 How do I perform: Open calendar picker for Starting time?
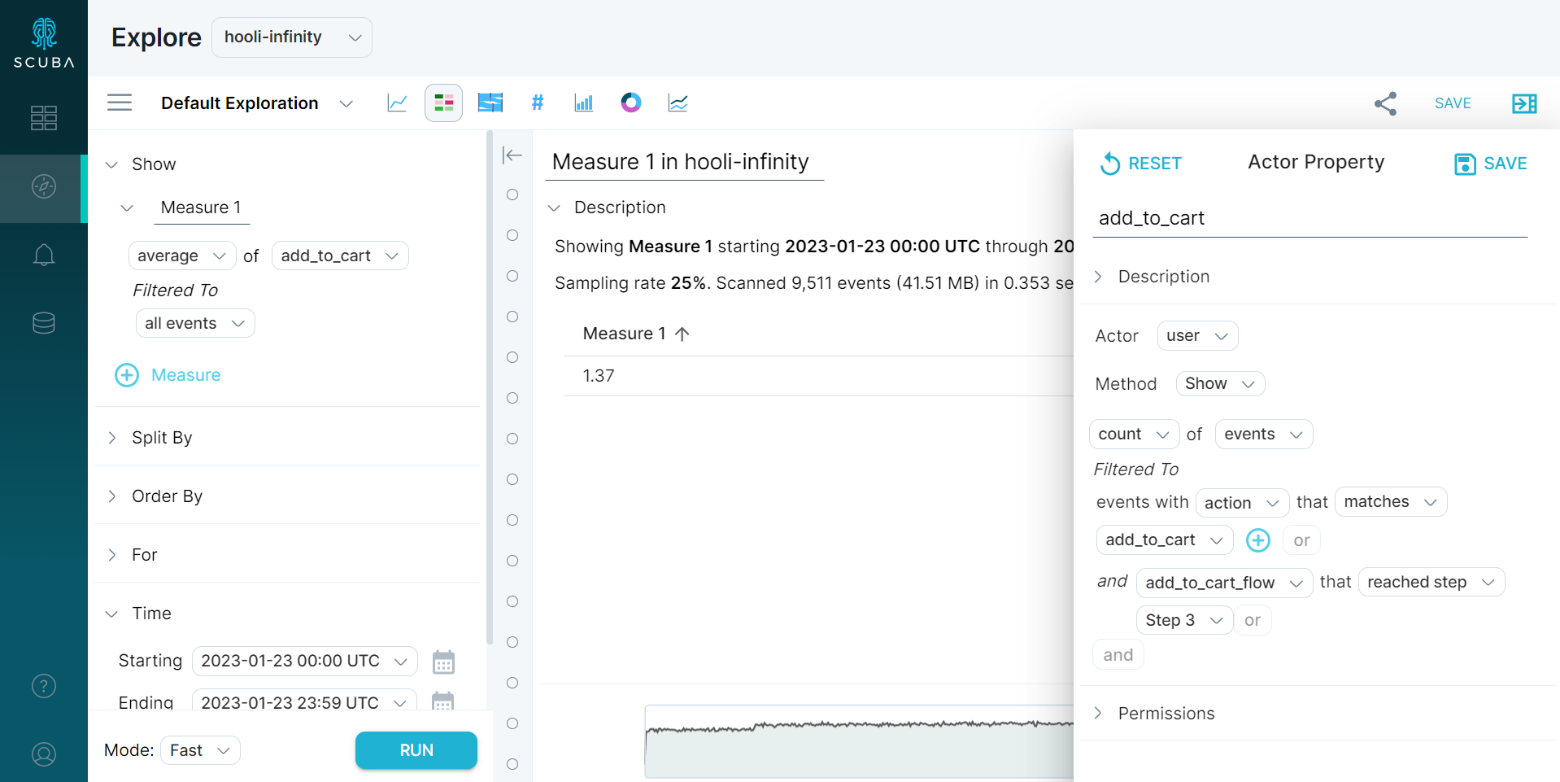(443, 662)
